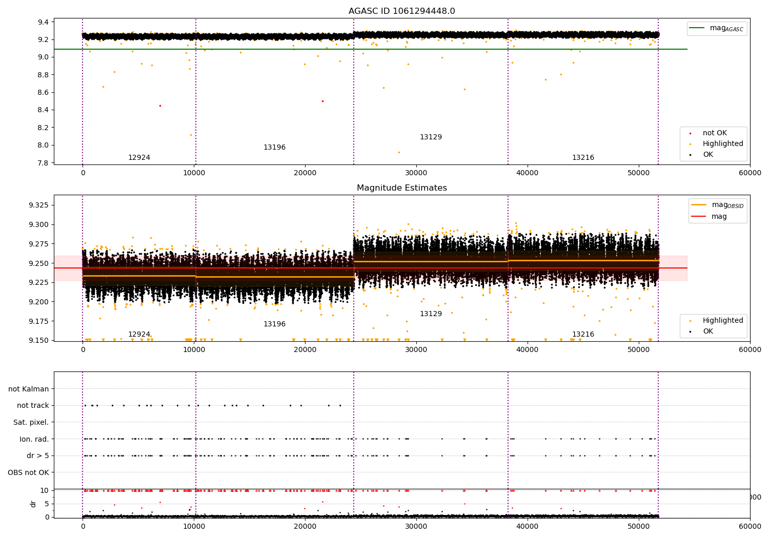Click the 9.225 y-axis tick label
The height and width of the screenshot is (538, 769).
pyautogui.click(x=38, y=282)
